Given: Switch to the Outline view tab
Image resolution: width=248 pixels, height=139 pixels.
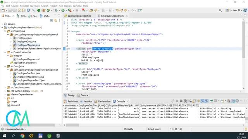Looking at the screenshot, I should (x=45, y=16).
